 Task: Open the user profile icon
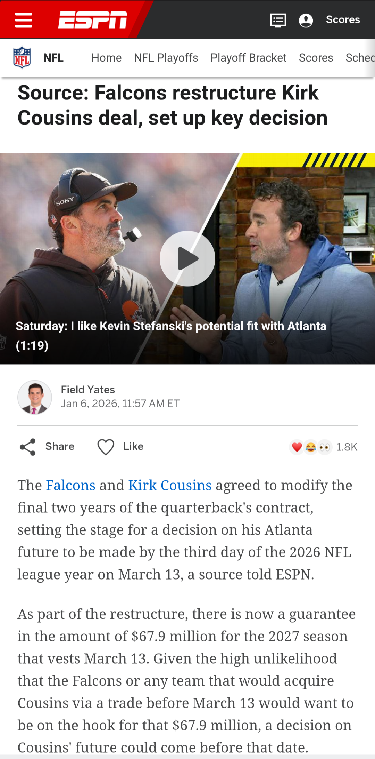tap(306, 20)
